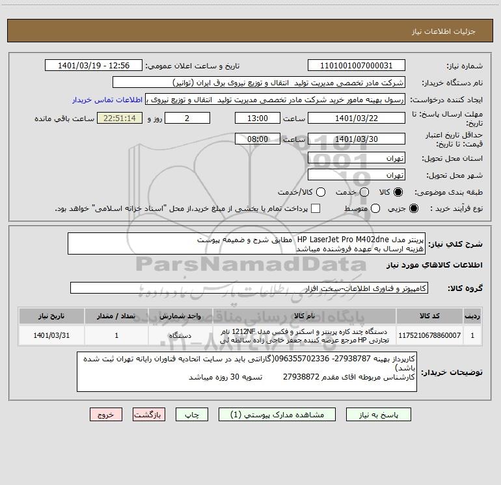Open the اطلاعات تماس خریدار link
501x485 pixels.
[107, 100]
